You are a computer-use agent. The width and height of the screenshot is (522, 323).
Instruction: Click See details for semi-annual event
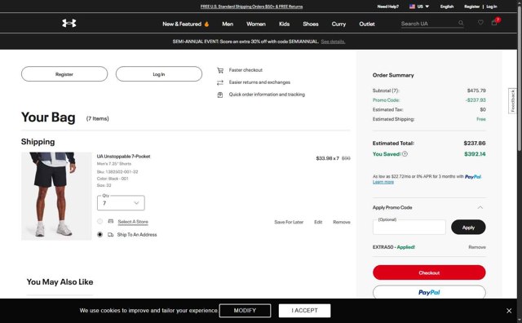(x=333, y=42)
